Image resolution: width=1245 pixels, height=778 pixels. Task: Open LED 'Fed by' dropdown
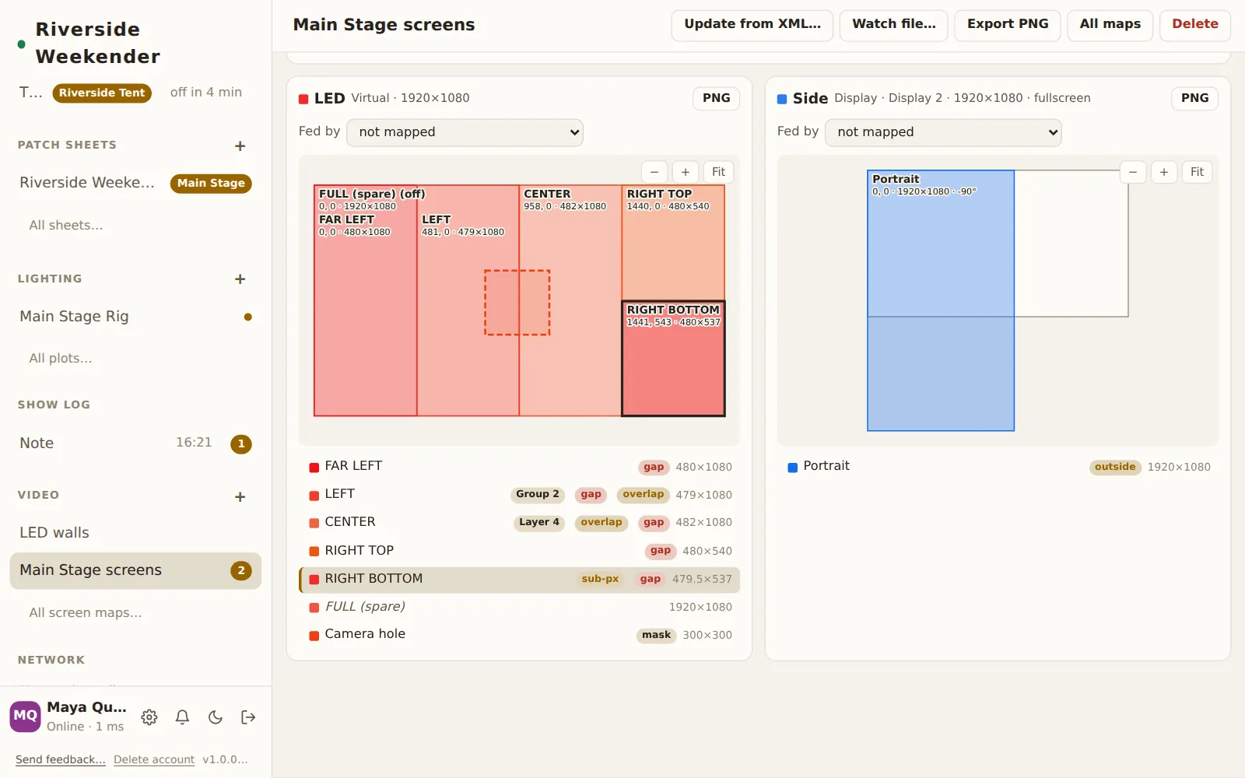(465, 132)
